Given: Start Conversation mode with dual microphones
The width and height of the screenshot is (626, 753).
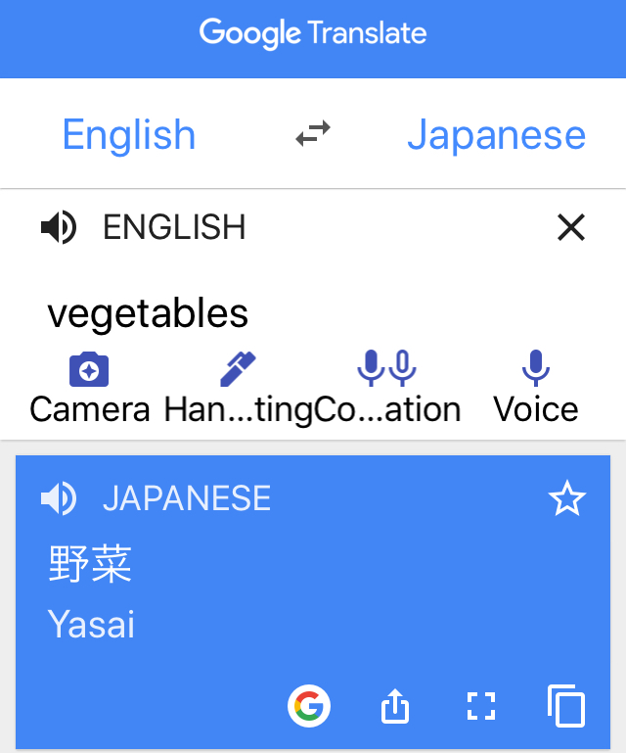Looking at the screenshot, I should click(x=386, y=368).
